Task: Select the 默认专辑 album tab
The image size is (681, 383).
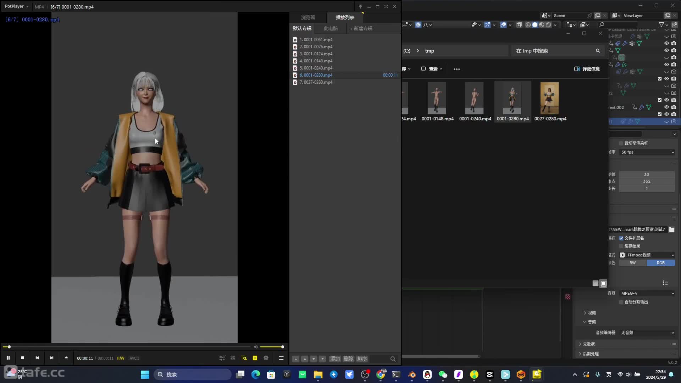Action: point(302,28)
